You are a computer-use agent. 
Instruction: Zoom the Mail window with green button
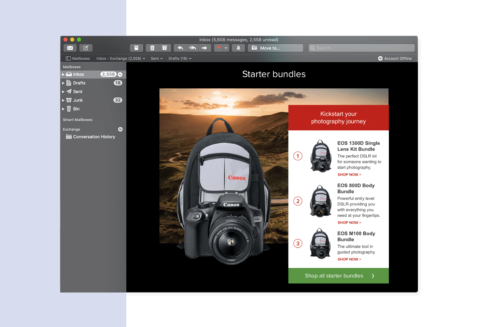coord(79,40)
